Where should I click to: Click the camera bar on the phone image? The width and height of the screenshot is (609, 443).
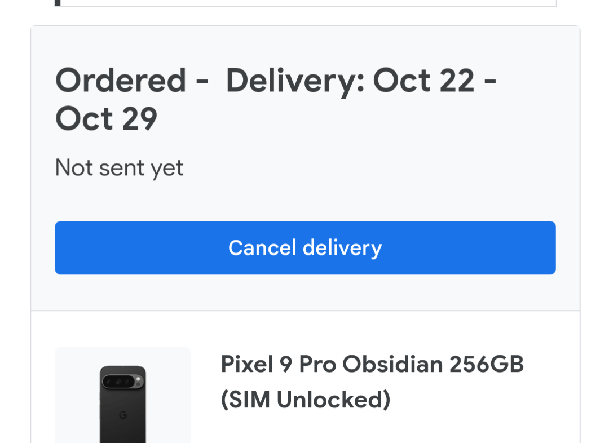tap(122, 382)
